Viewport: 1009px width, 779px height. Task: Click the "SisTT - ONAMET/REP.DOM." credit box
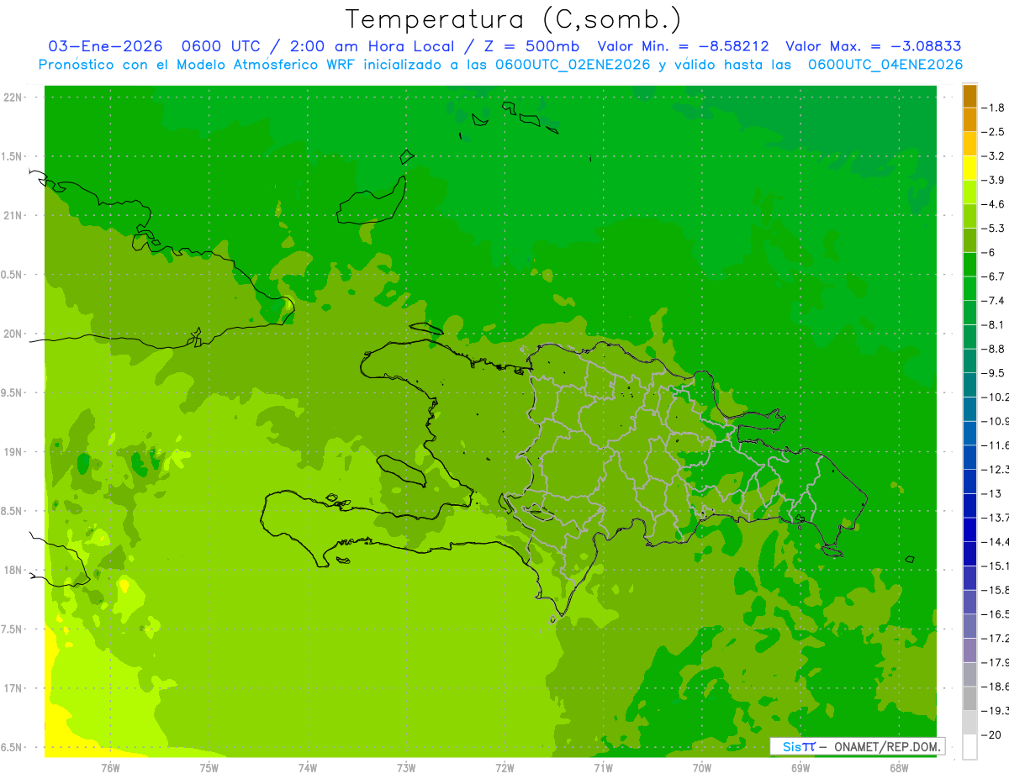click(x=858, y=746)
